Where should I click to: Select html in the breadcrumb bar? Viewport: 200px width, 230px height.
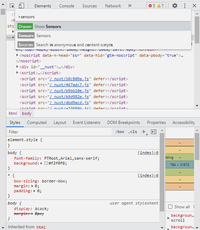coord(13,113)
